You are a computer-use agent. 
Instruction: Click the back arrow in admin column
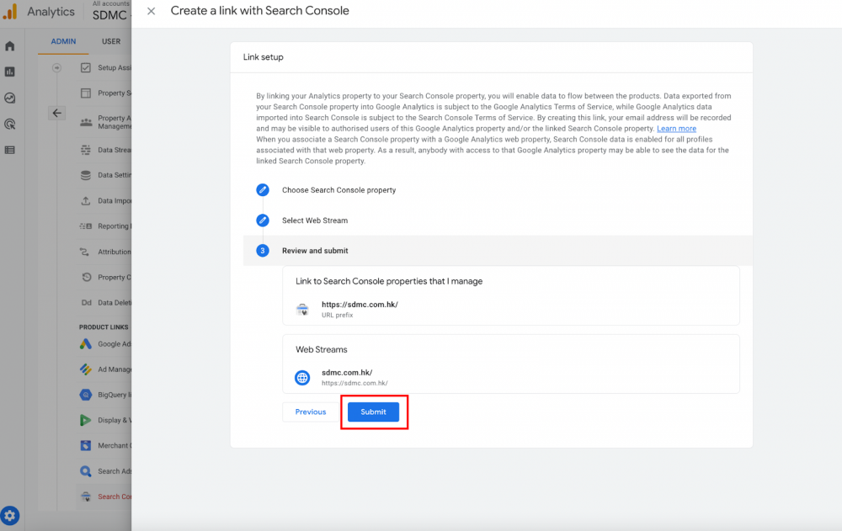coord(57,114)
